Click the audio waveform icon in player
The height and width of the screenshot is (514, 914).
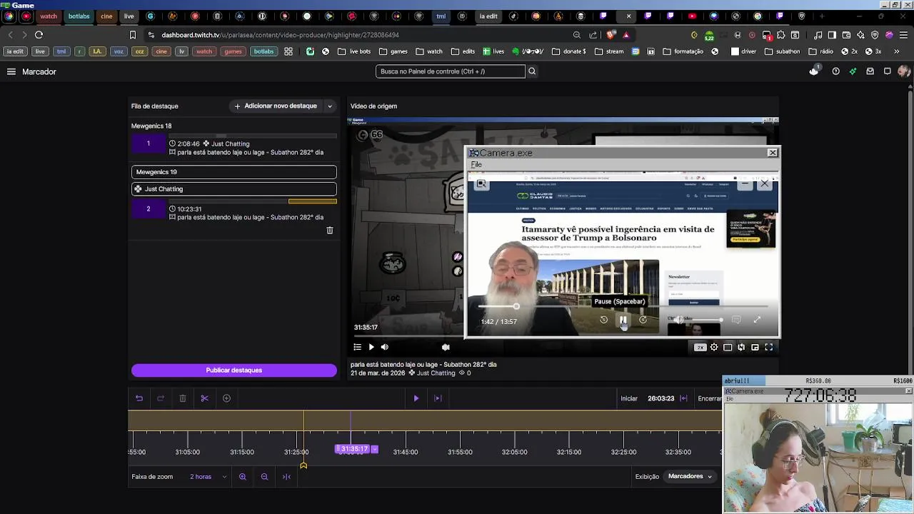coord(446,347)
